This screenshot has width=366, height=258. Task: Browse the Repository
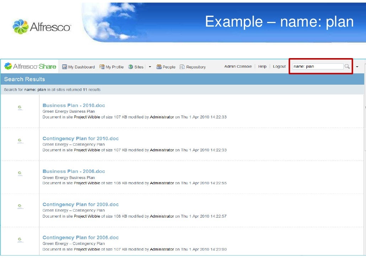click(x=196, y=67)
